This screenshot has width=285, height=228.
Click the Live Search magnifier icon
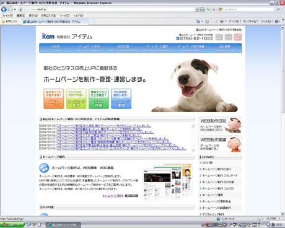(x=278, y=9)
